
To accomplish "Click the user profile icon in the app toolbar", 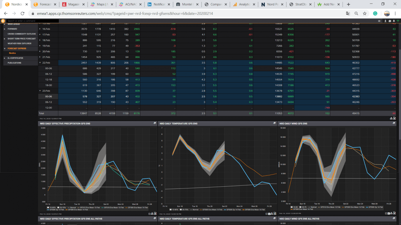I will [x=386, y=21].
